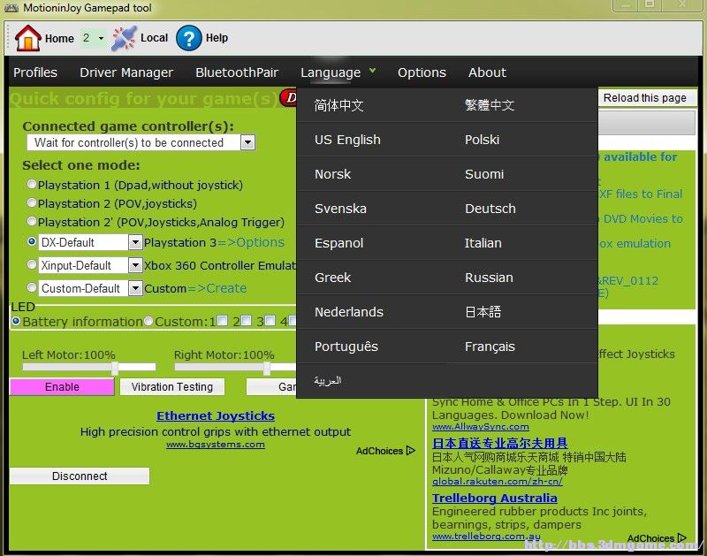Screen dimensions: 707x556
Task: Open the DX-Default dropdown list
Action: coord(135,242)
